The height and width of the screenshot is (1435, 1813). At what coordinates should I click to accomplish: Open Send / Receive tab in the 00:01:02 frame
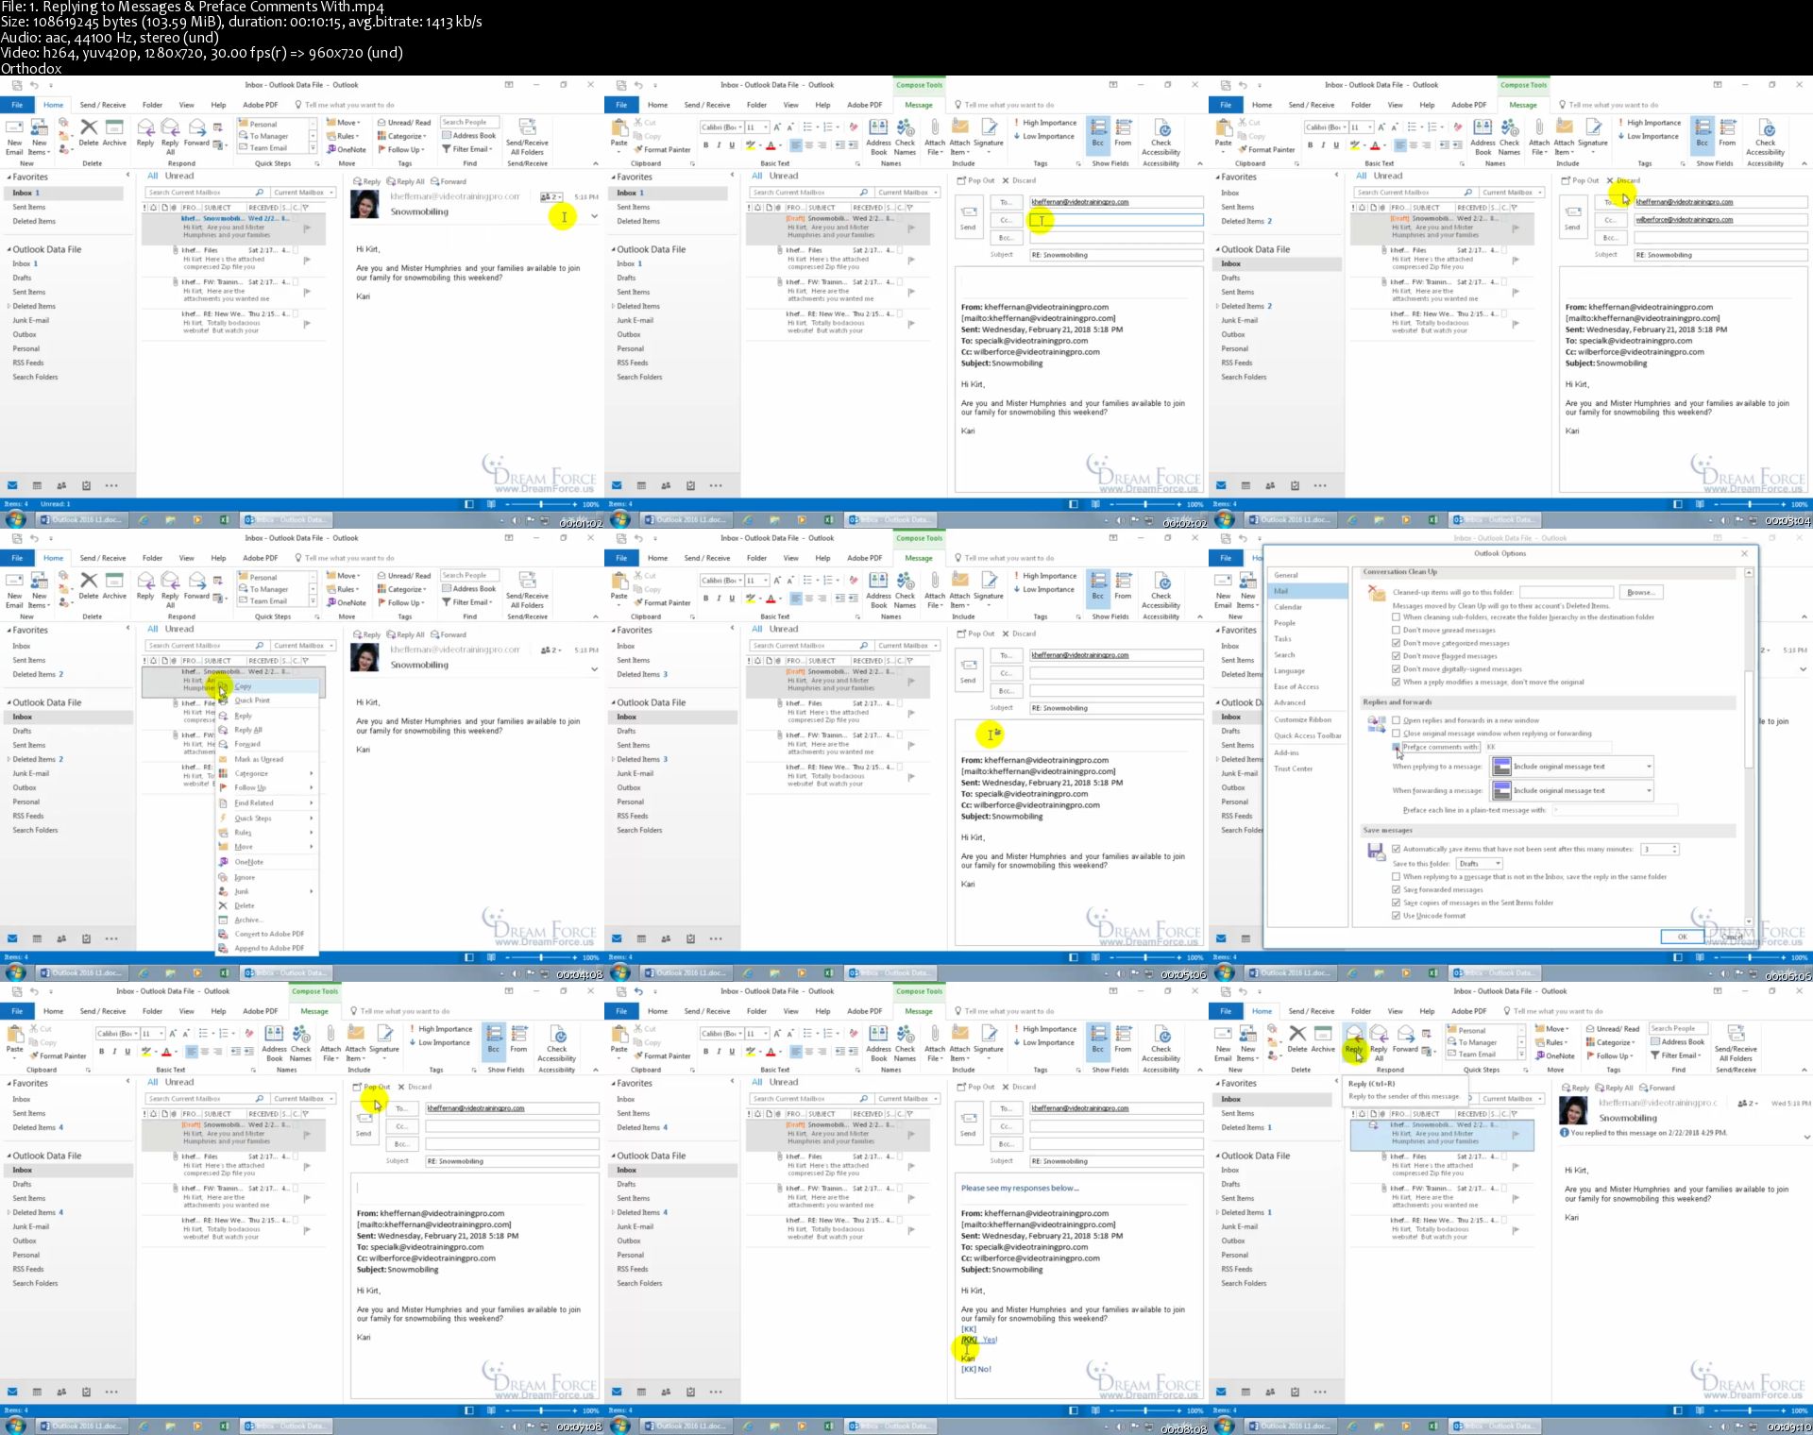coord(103,105)
